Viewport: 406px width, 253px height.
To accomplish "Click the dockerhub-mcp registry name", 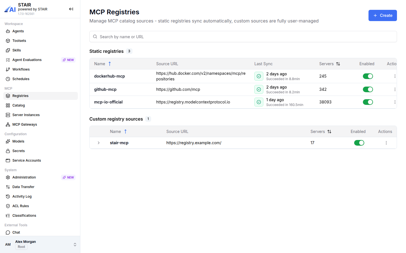I will 109,76.
